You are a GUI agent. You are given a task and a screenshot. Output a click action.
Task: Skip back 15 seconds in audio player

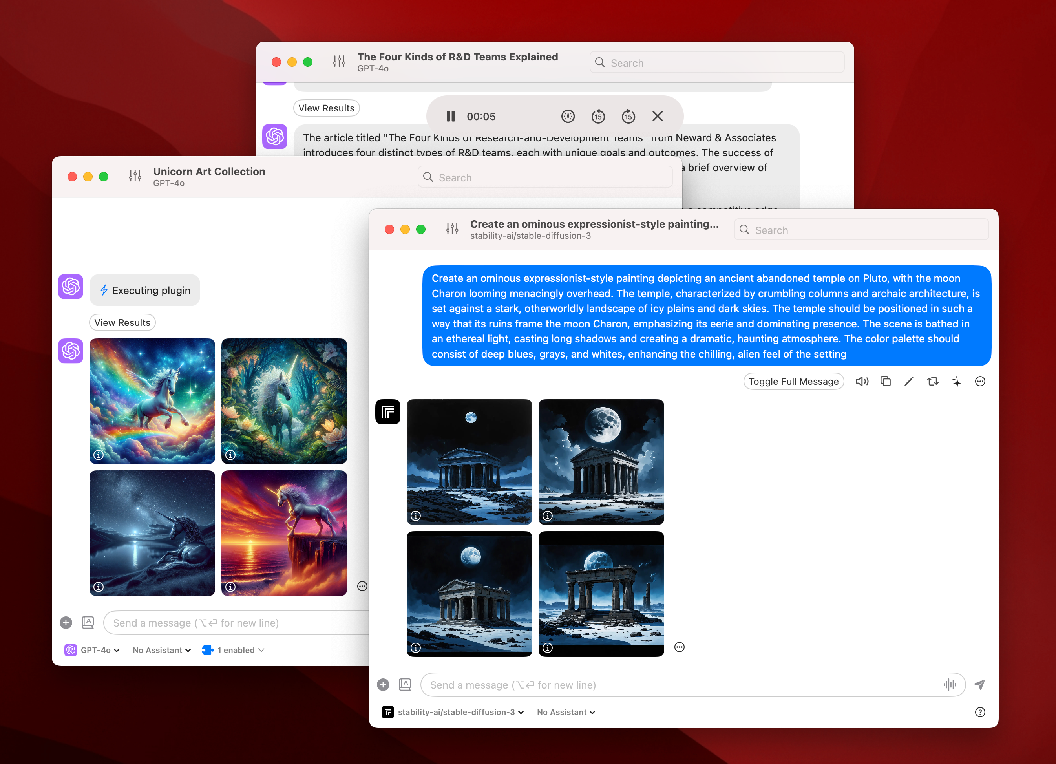point(598,116)
